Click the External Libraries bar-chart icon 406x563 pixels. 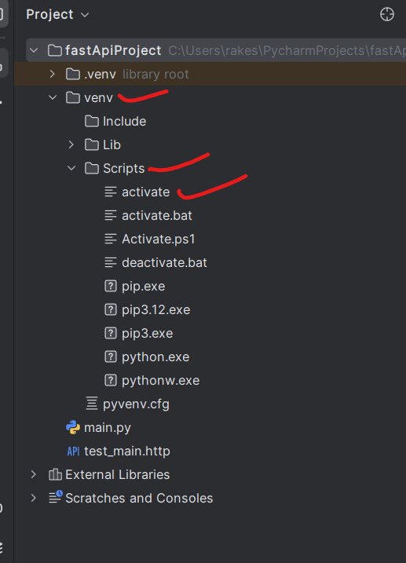pyautogui.click(x=55, y=474)
